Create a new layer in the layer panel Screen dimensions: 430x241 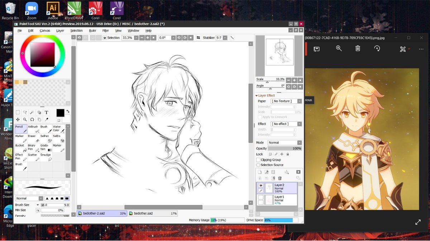(x=259, y=172)
